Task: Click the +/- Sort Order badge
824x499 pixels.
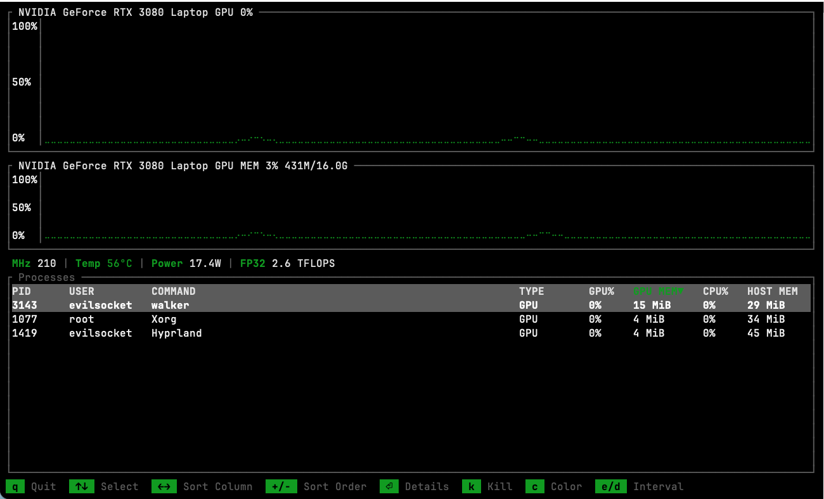Action: (281, 486)
